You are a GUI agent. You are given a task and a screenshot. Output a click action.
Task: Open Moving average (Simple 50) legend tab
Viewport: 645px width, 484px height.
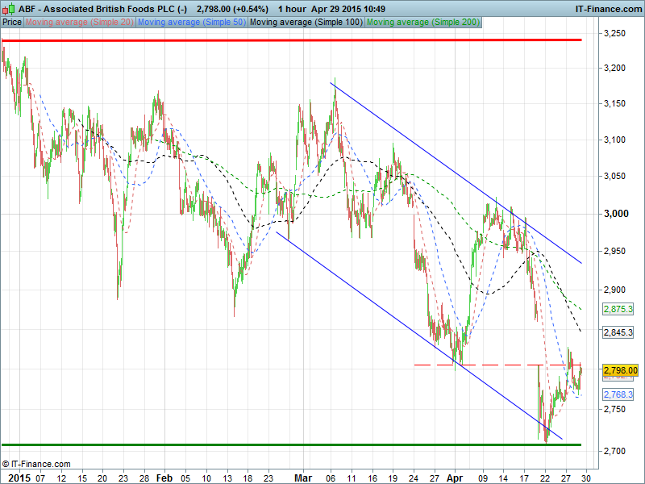(191, 23)
